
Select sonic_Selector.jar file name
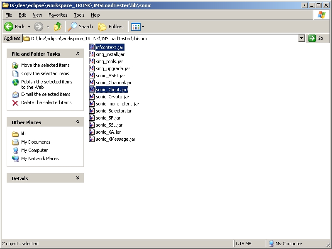[x=114, y=111]
